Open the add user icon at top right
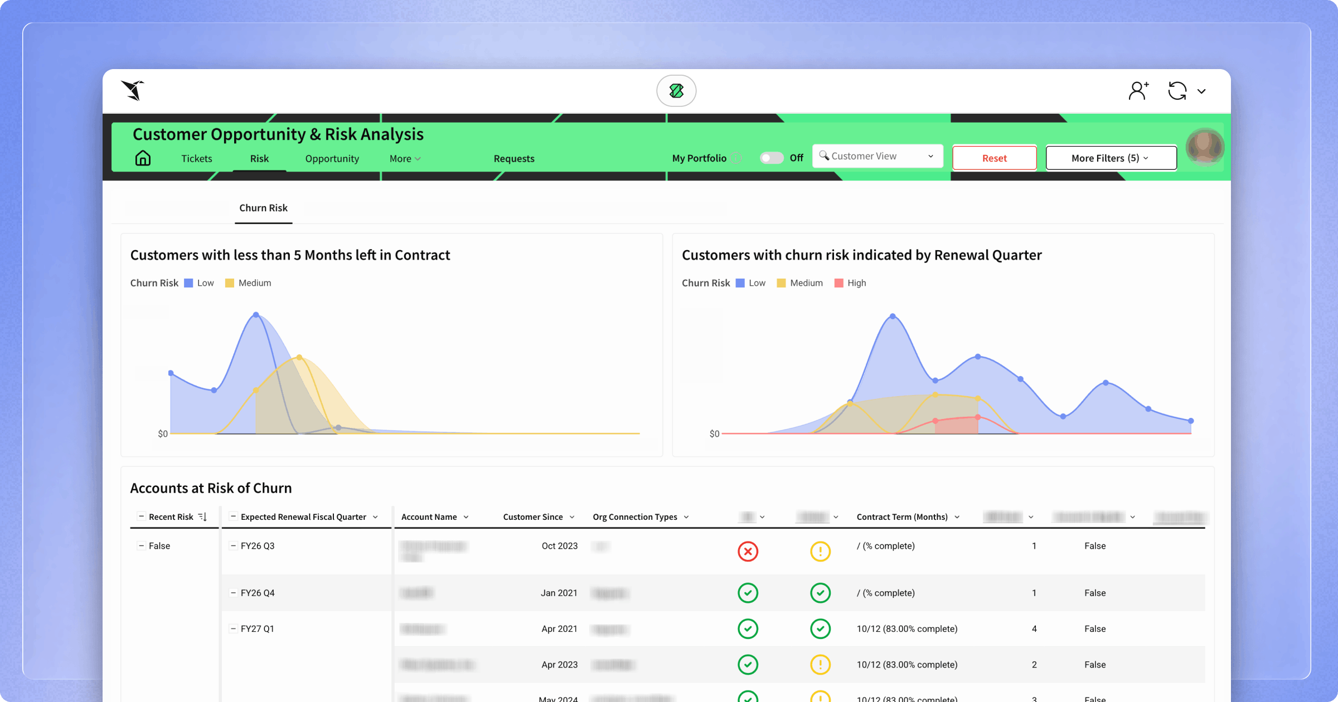The height and width of the screenshot is (702, 1338). point(1137,90)
